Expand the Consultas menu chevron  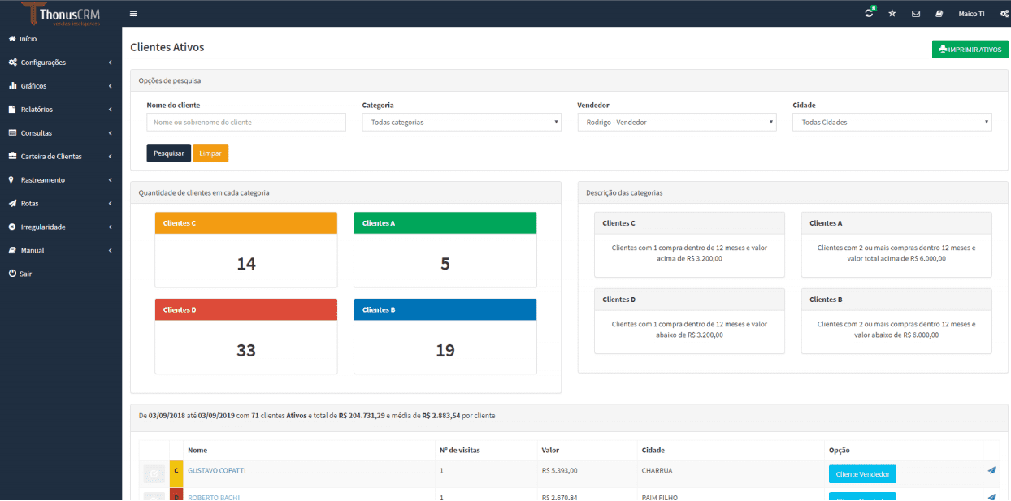(x=110, y=133)
